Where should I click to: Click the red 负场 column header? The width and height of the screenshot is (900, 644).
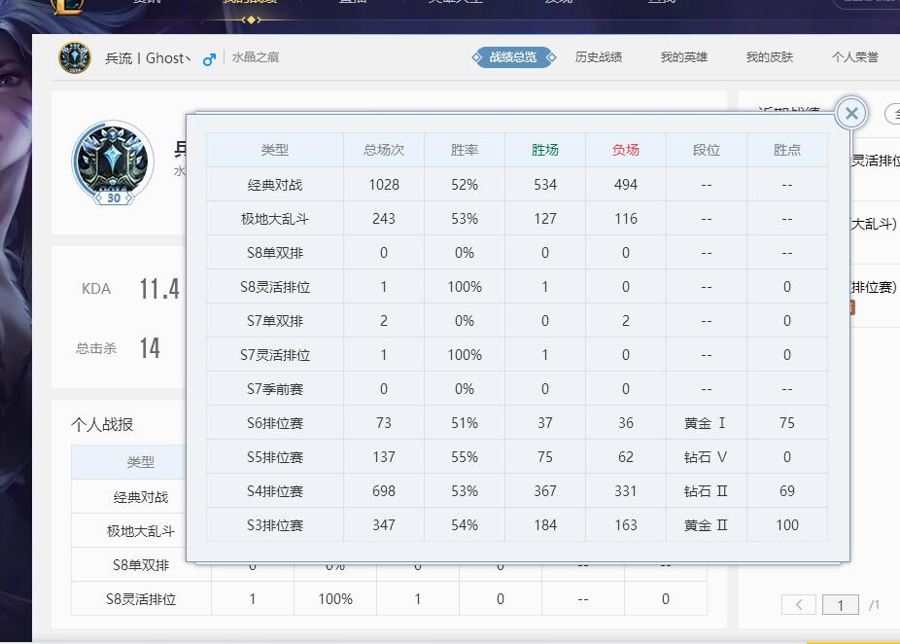point(626,150)
